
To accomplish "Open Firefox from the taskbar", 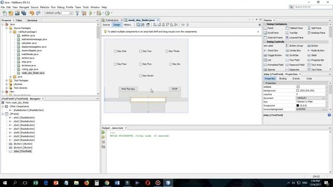I will click(86, 183).
